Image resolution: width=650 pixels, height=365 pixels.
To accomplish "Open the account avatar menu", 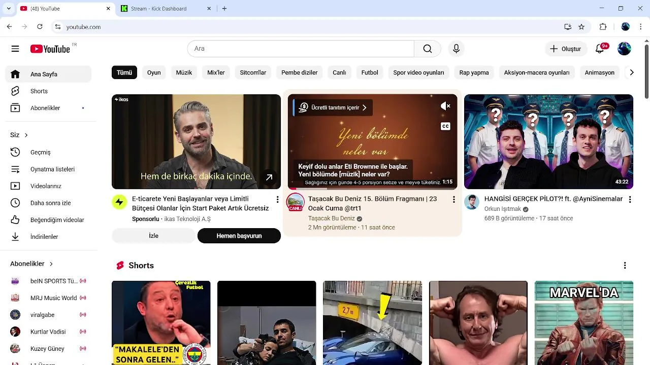I will pos(624,49).
